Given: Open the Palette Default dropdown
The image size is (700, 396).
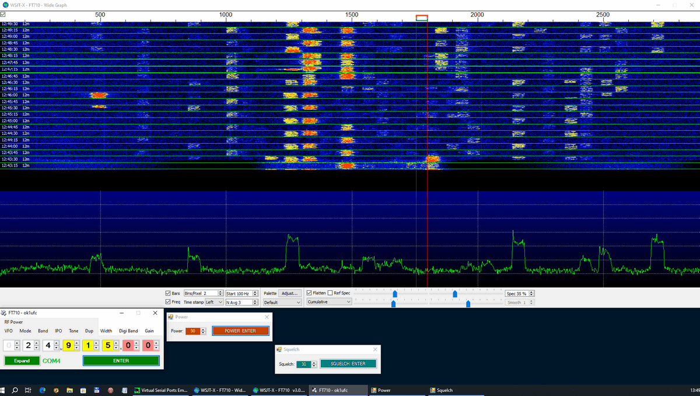Looking at the screenshot, I should click(282, 303).
